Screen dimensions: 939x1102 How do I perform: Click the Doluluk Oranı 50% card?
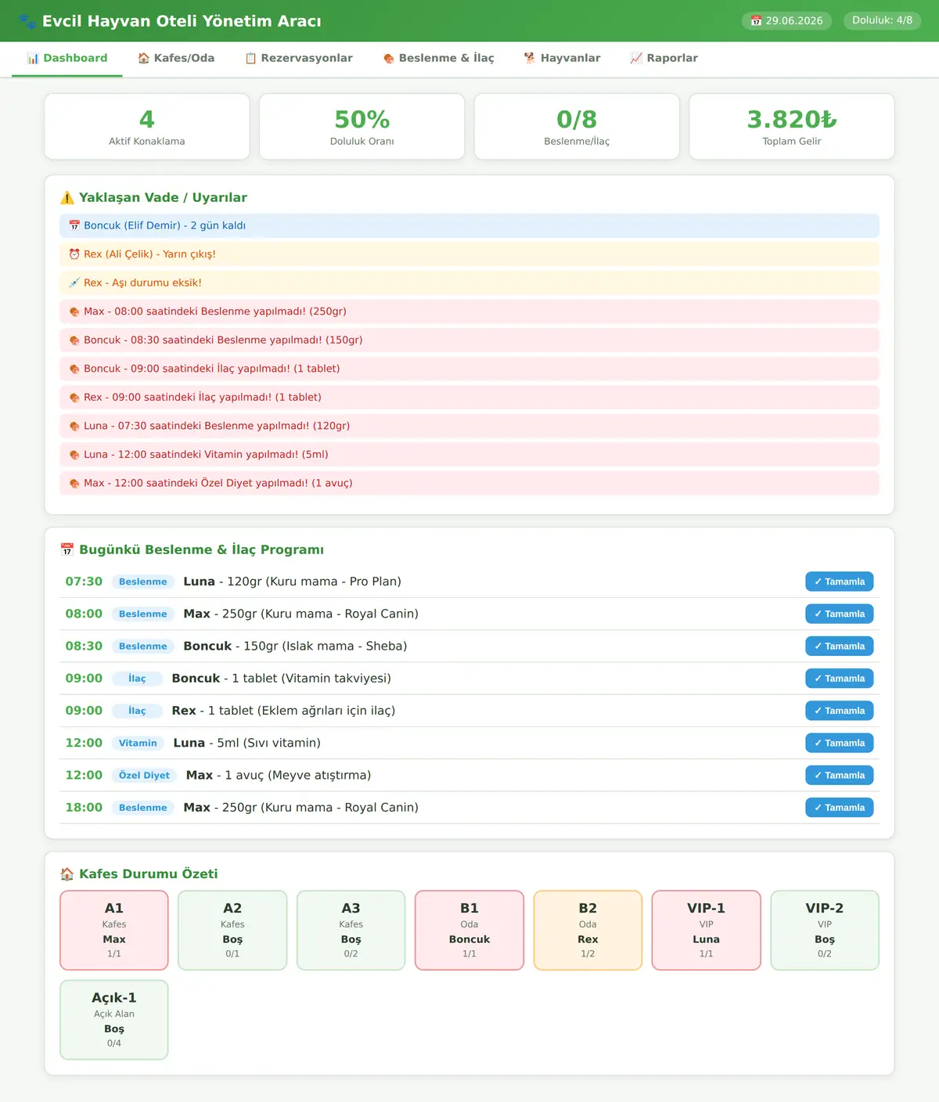tap(362, 127)
